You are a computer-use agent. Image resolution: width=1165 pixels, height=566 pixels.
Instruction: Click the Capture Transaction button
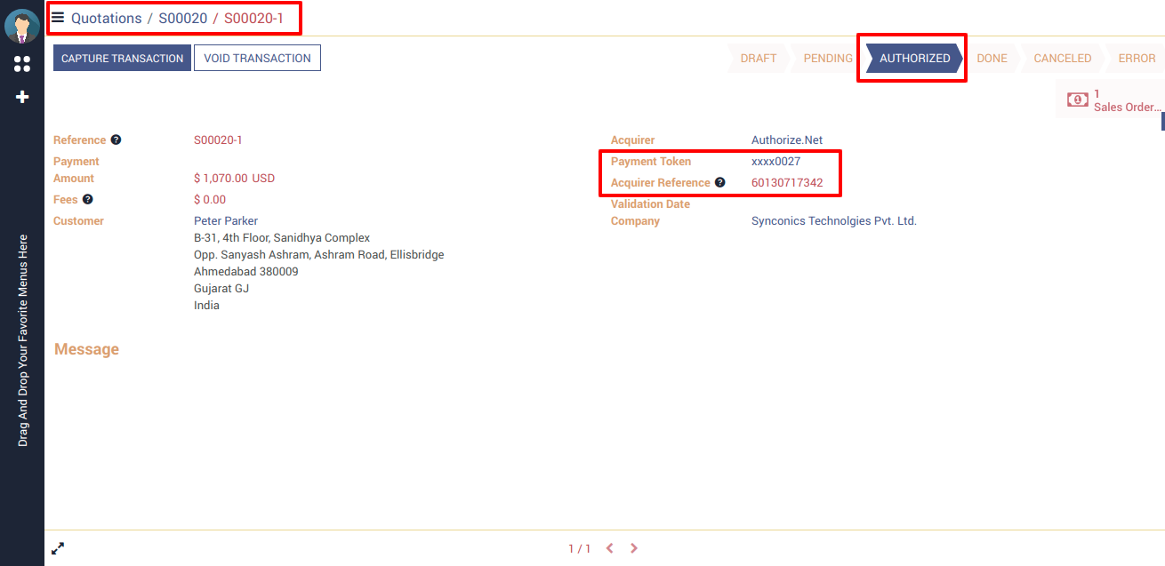click(x=123, y=59)
